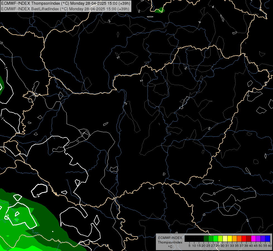Click the legend scale value 15
Screen dimensions: 273x251
[199, 246]
